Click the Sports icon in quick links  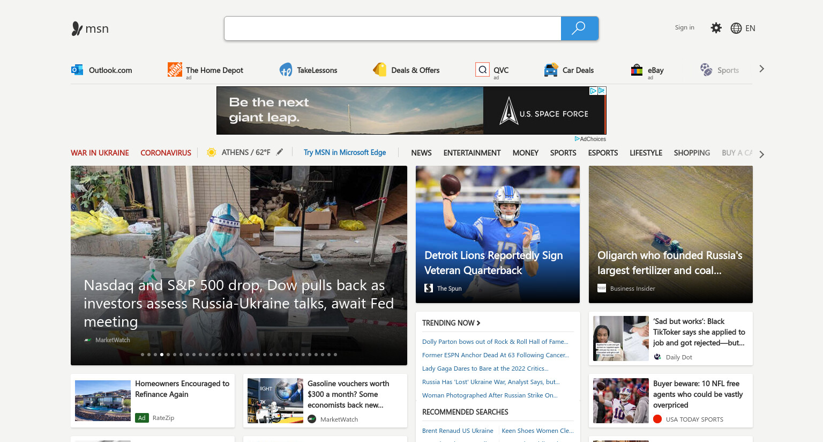coord(706,70)
